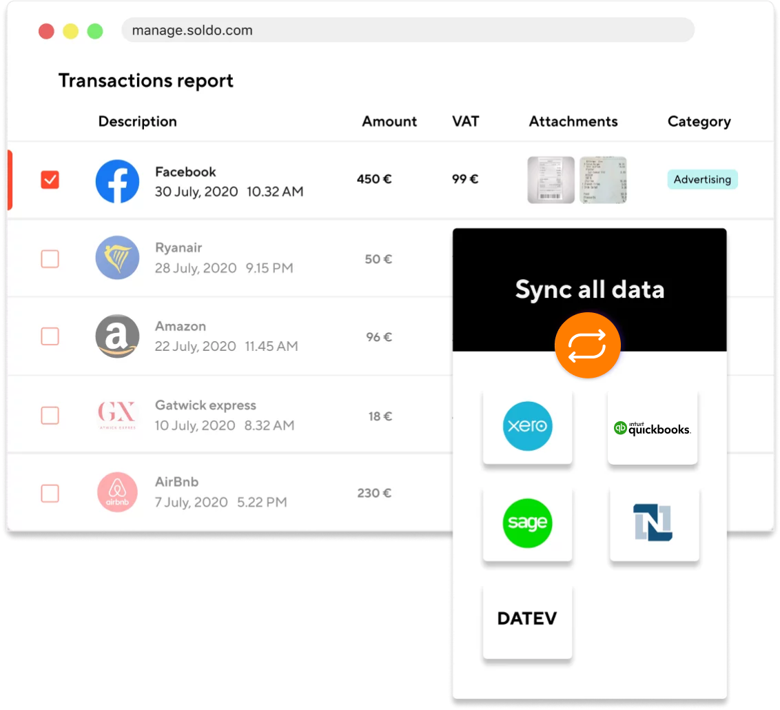Image resolution: width=780 pixels, height=710 pixels.
Task: Click the Facebook logo icon
Action: click(x=117, y=181)
